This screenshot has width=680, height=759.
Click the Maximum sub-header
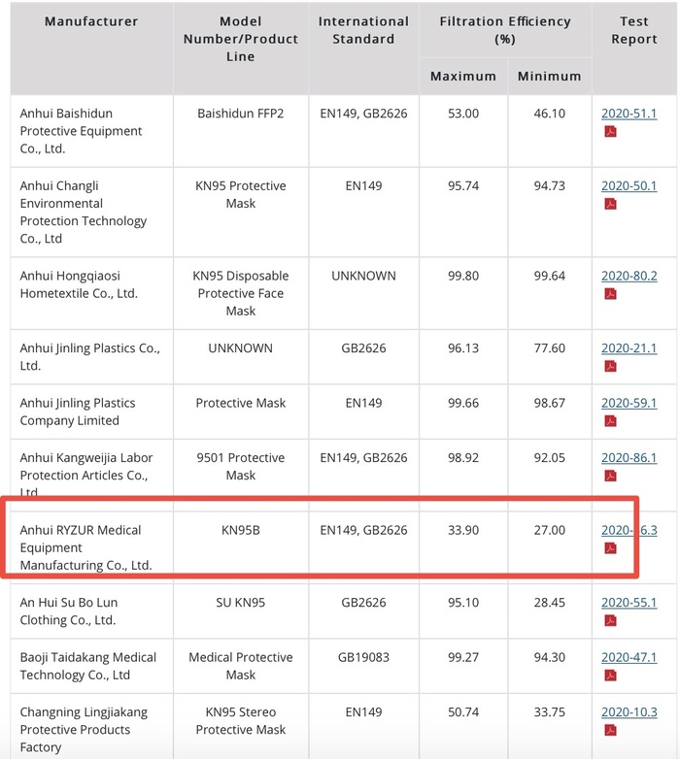coord(463,76)
